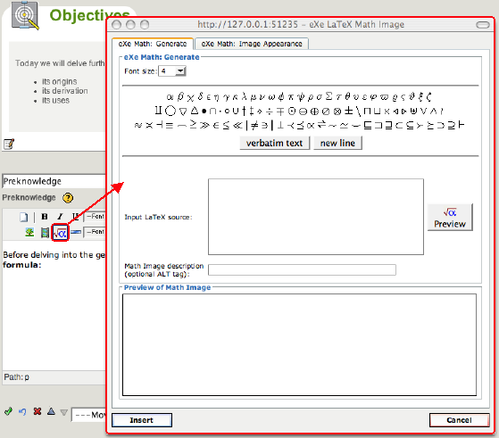Screen dimensions: 499x438
Task: Click the Insert button
Action: coord(142,420)
